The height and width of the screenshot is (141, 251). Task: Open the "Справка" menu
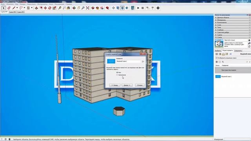(x=69, y=4)
